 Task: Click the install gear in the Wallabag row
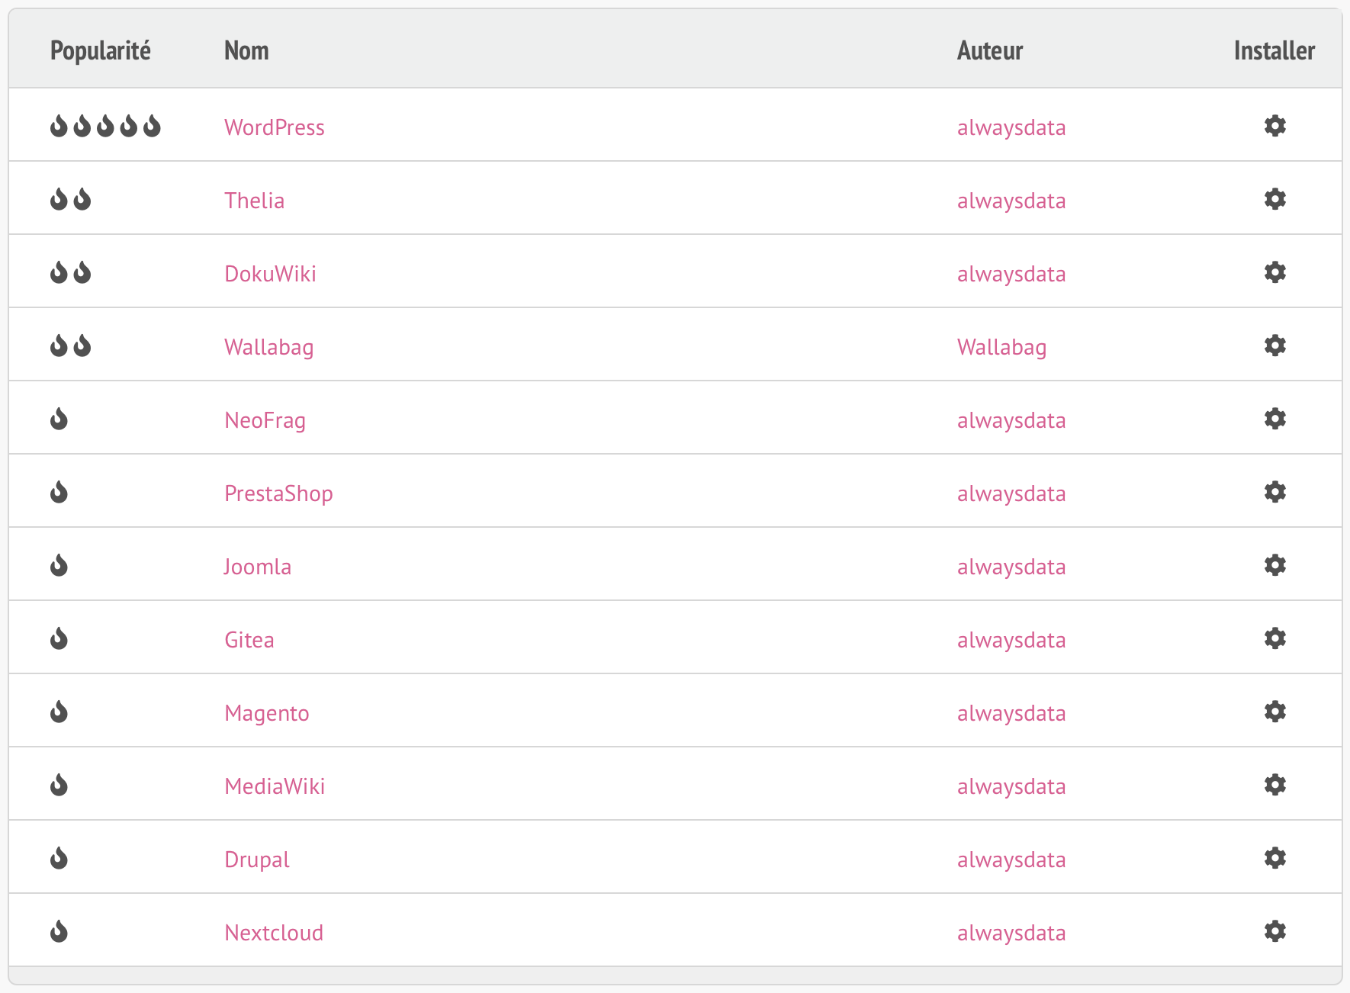tap(1274, 345)
